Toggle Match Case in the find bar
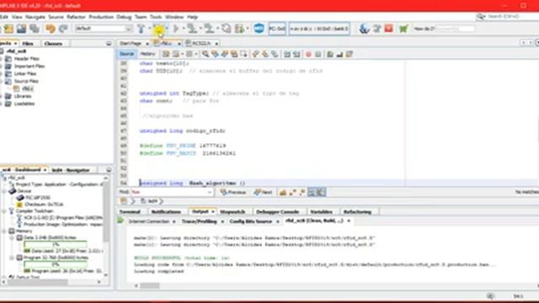 [x=283, y=193]
